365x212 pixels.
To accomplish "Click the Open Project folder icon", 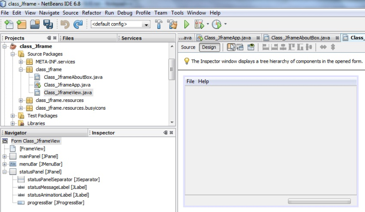I will [x=35, y=24].
